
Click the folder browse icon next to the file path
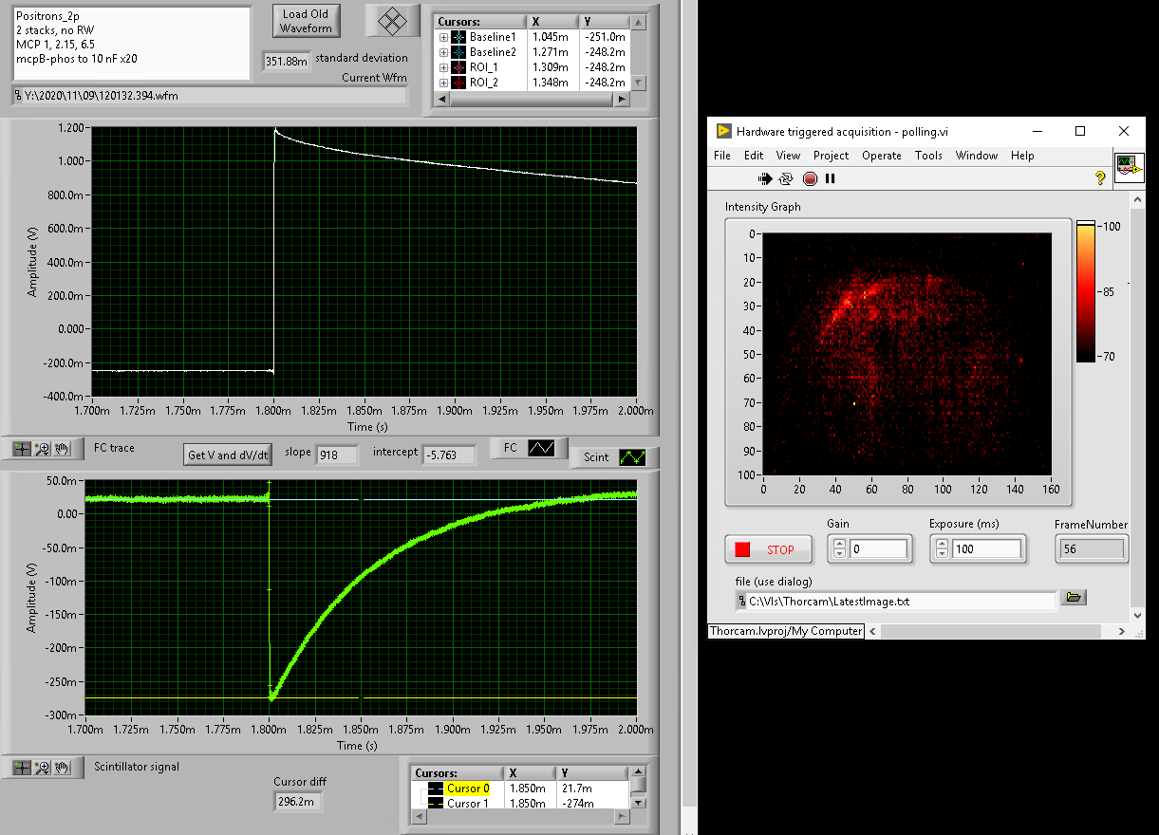tap(1074, 597)
